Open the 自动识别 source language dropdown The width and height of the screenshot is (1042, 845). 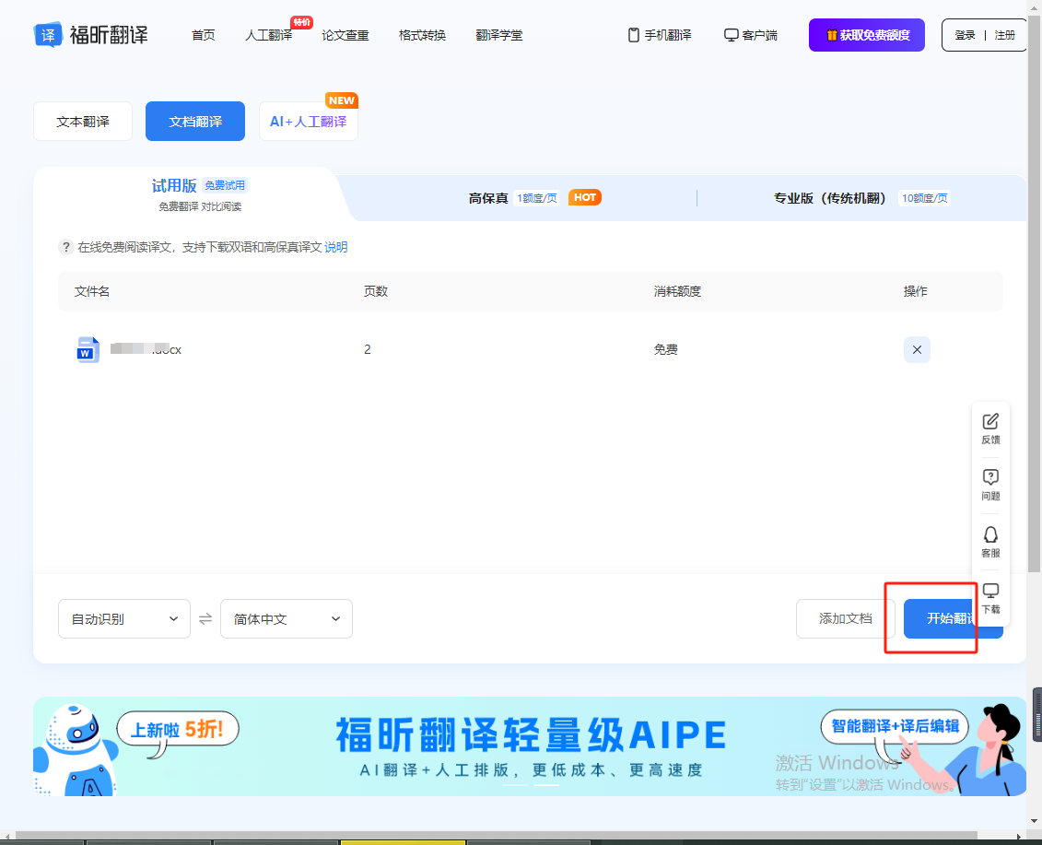coord(124,619)
